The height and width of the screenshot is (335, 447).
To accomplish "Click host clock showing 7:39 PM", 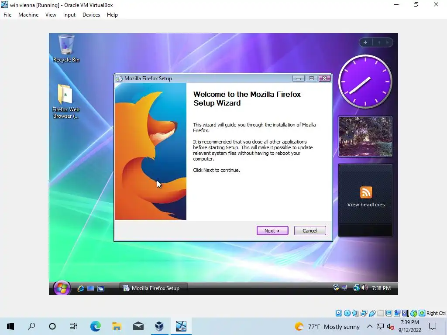I will click(409, 326).
